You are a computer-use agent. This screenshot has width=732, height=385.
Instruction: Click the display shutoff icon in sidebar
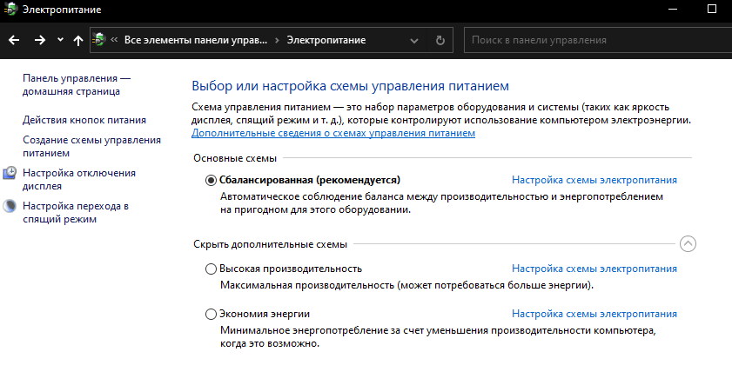[x=10, y=173]
